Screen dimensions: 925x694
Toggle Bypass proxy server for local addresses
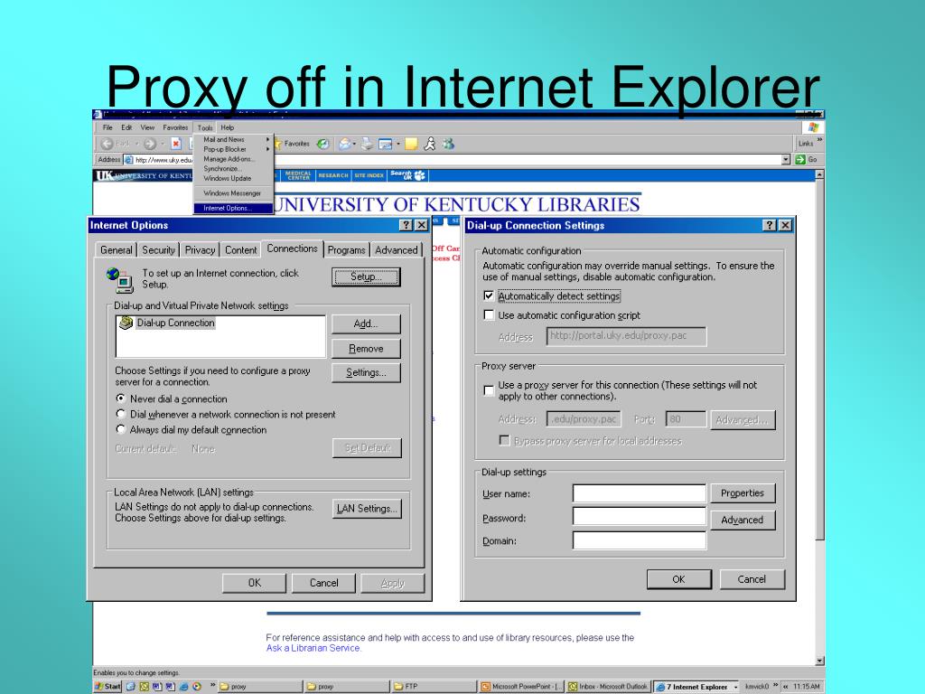pos(504,440)
